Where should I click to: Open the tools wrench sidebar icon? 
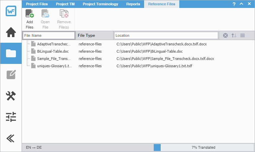[11, 96]
